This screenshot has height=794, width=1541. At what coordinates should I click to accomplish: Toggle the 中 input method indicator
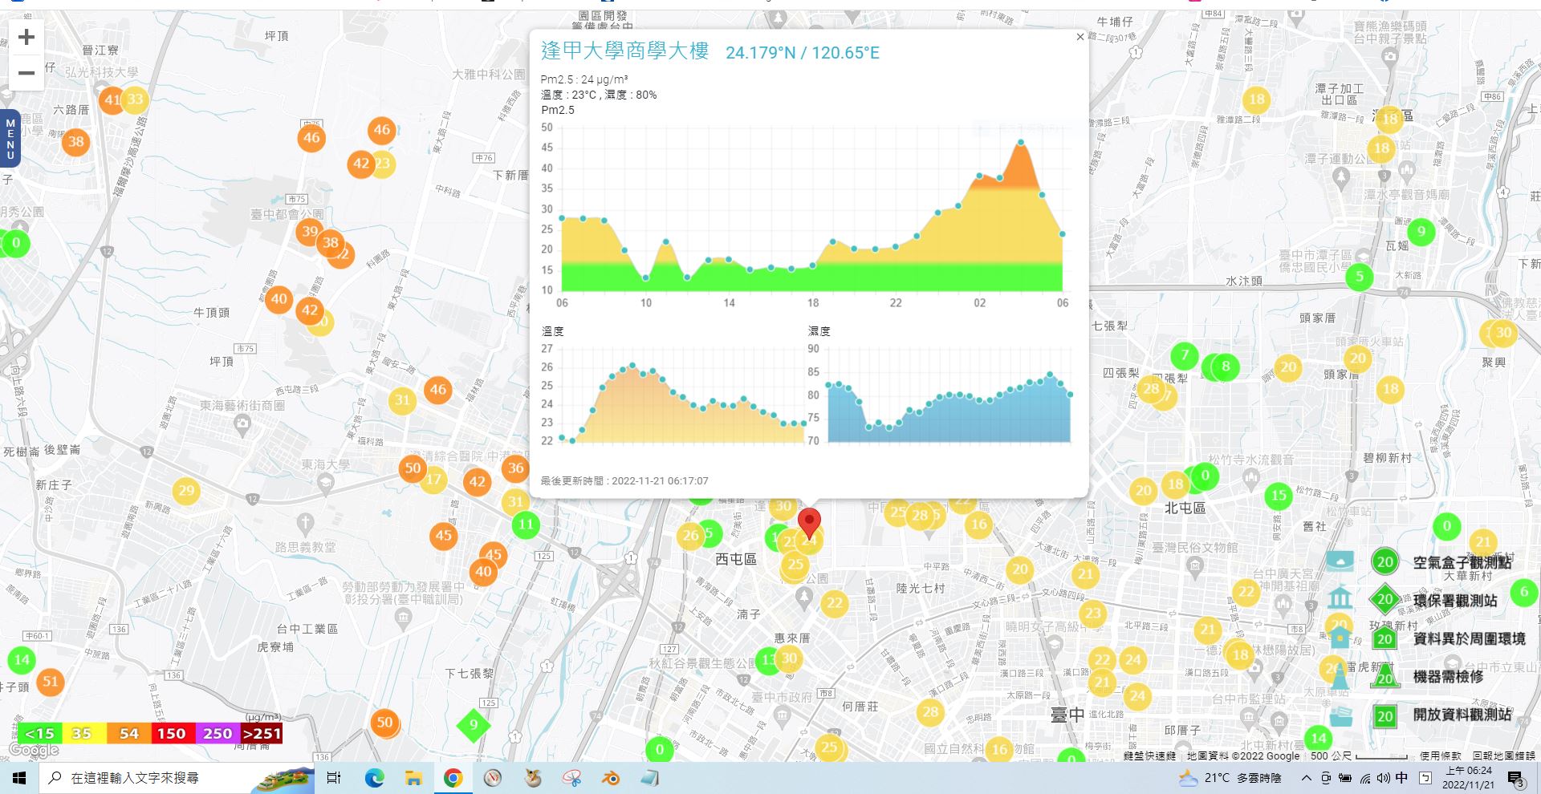(x=1401, y=778)
